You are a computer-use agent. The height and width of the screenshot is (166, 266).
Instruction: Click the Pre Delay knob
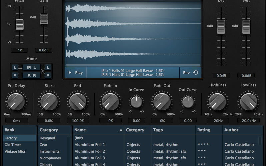pos(16,102)
